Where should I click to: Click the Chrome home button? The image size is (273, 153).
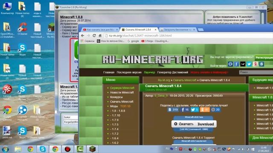pos(100,36)
